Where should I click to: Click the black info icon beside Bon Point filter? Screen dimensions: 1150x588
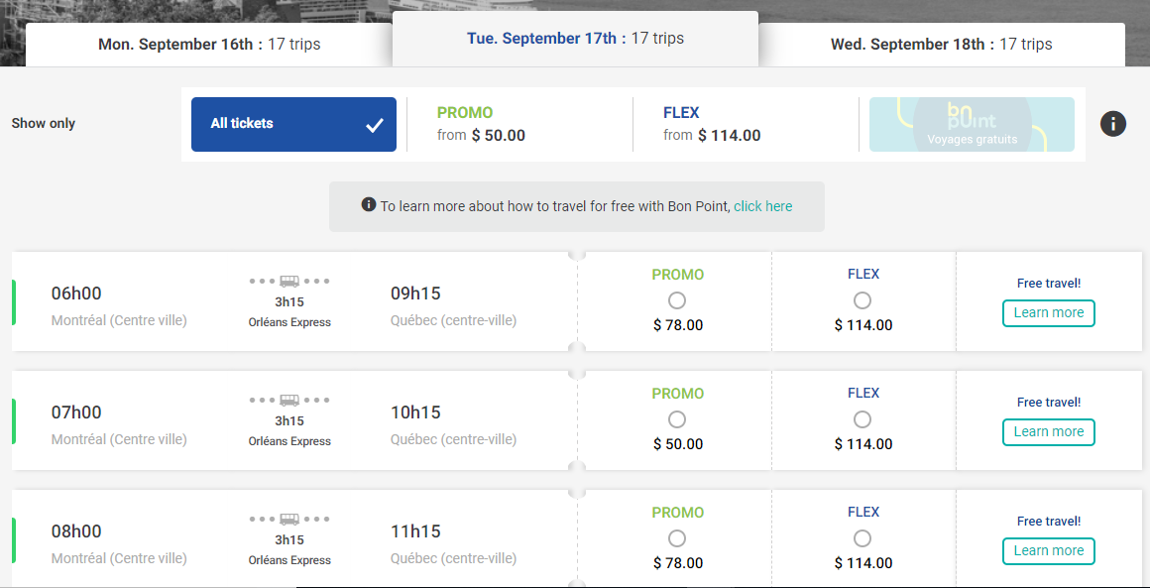1112,123
